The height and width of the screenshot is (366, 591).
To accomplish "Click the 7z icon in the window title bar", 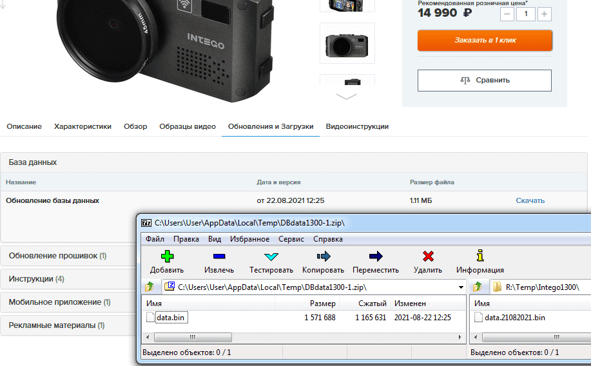I will pos(146,223).
